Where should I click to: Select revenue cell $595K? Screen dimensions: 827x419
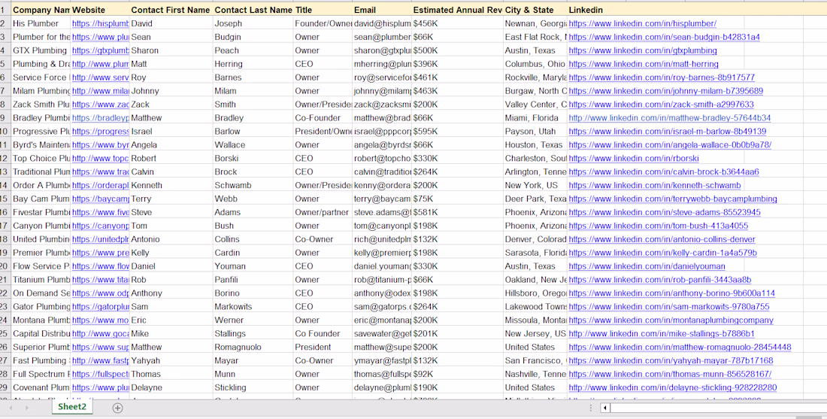(457, 132)
